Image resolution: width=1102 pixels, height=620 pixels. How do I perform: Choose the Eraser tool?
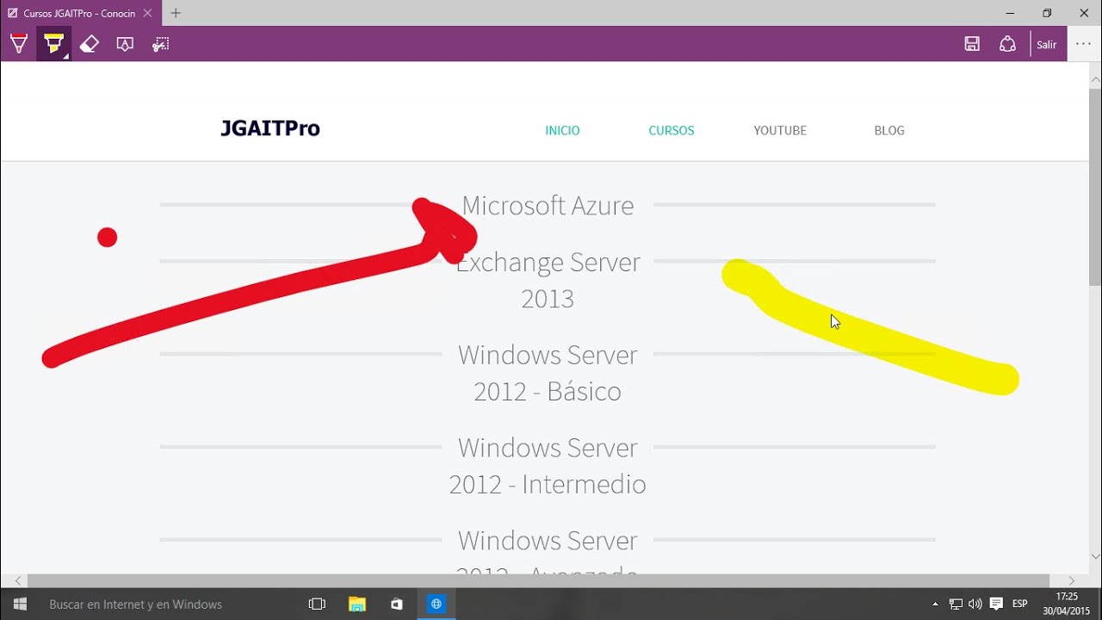[90, 44]
